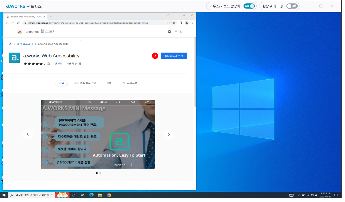Toggle 항상 위에 고정 switch

coord(292,6)
